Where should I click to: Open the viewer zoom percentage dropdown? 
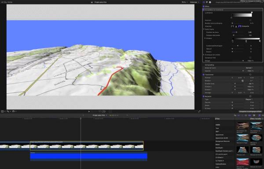(x=184, y=2)
